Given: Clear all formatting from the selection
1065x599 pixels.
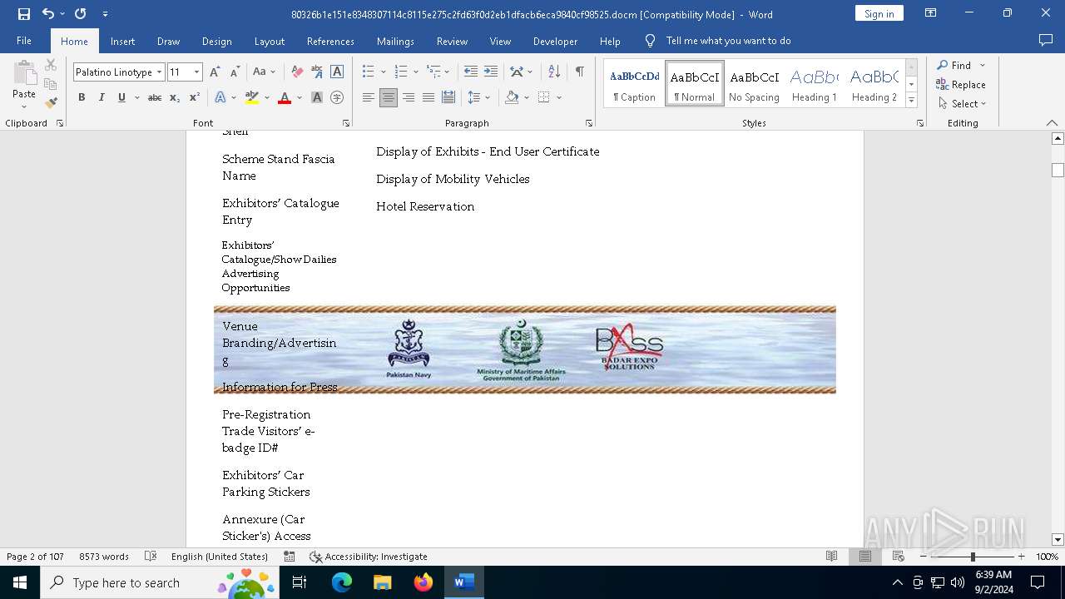Looking at the screenshot, I should coord(297,72).
